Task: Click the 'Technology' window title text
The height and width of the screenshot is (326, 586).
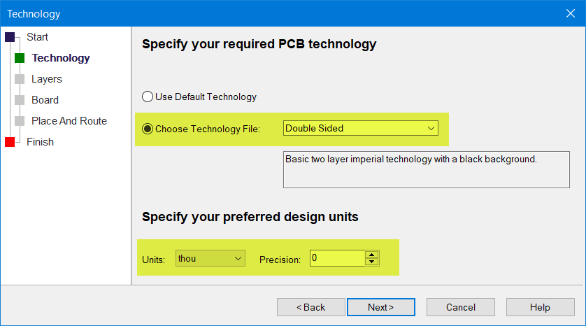Action: [x=34, y=14]
